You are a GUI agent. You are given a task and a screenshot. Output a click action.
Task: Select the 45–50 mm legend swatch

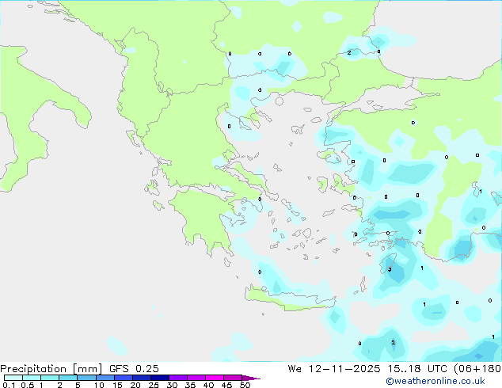(x=233, y=378)
